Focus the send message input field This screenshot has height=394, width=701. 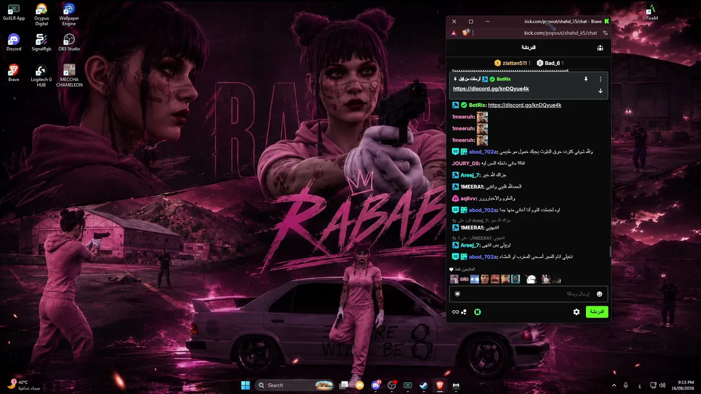pyautogui.click(x=528, y=294)
